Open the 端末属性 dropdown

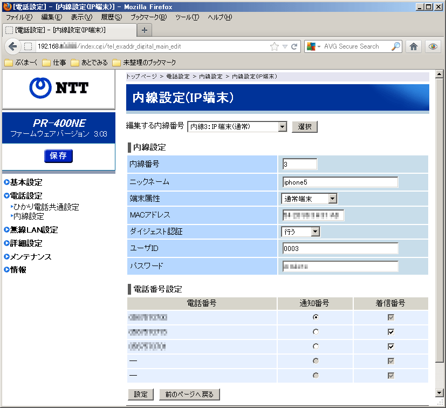(x=309, y=199)
